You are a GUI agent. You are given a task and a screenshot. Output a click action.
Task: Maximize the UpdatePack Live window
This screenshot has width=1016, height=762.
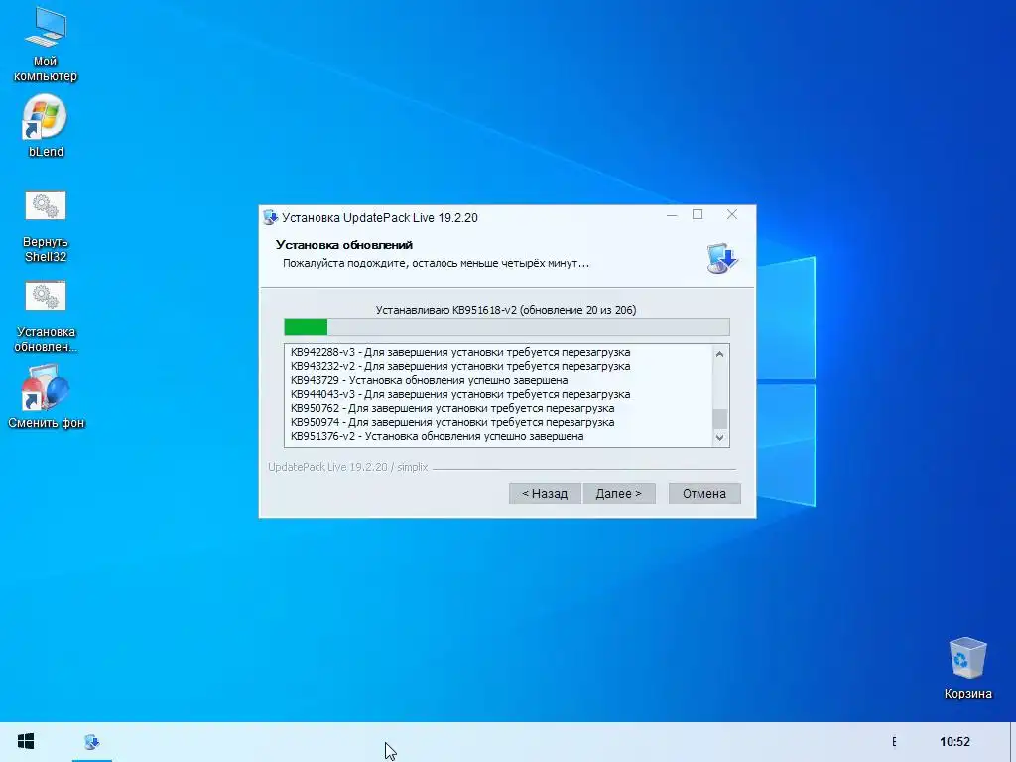coord(698,215)
